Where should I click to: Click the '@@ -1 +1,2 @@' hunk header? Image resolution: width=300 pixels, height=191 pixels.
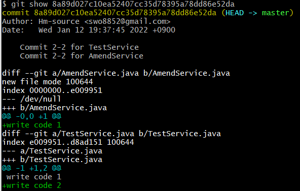31,168
